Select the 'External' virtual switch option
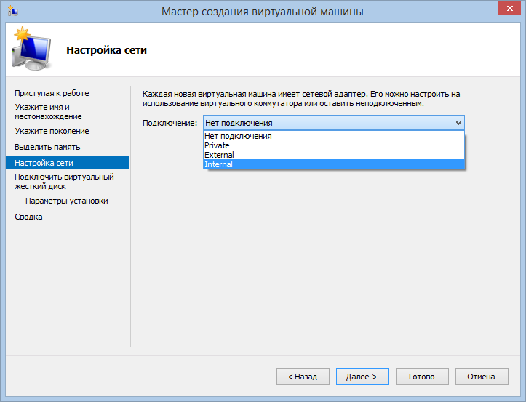The image size is (526, 402). [x=219, y=155]
